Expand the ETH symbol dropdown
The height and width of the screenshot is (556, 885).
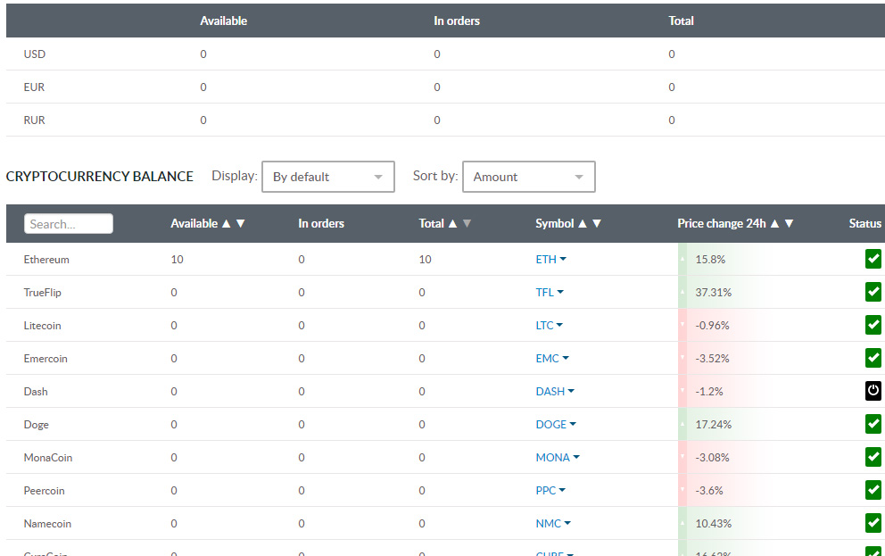(563, 260)
